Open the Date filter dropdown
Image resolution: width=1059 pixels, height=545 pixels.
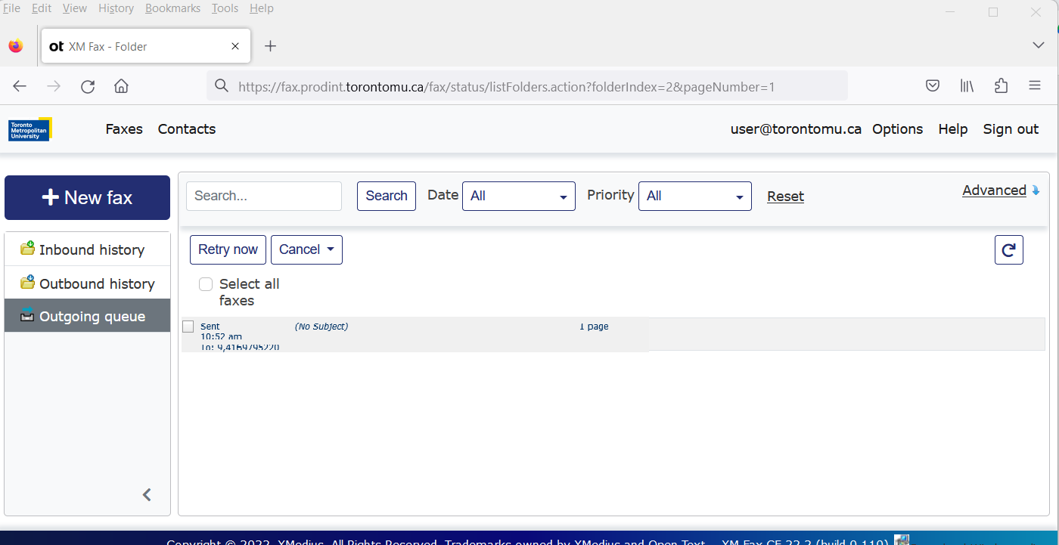(518, 196)
